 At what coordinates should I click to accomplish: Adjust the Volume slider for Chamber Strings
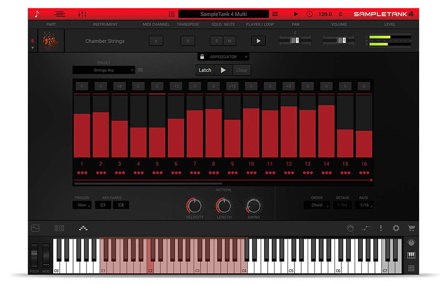tap(339, 40)
